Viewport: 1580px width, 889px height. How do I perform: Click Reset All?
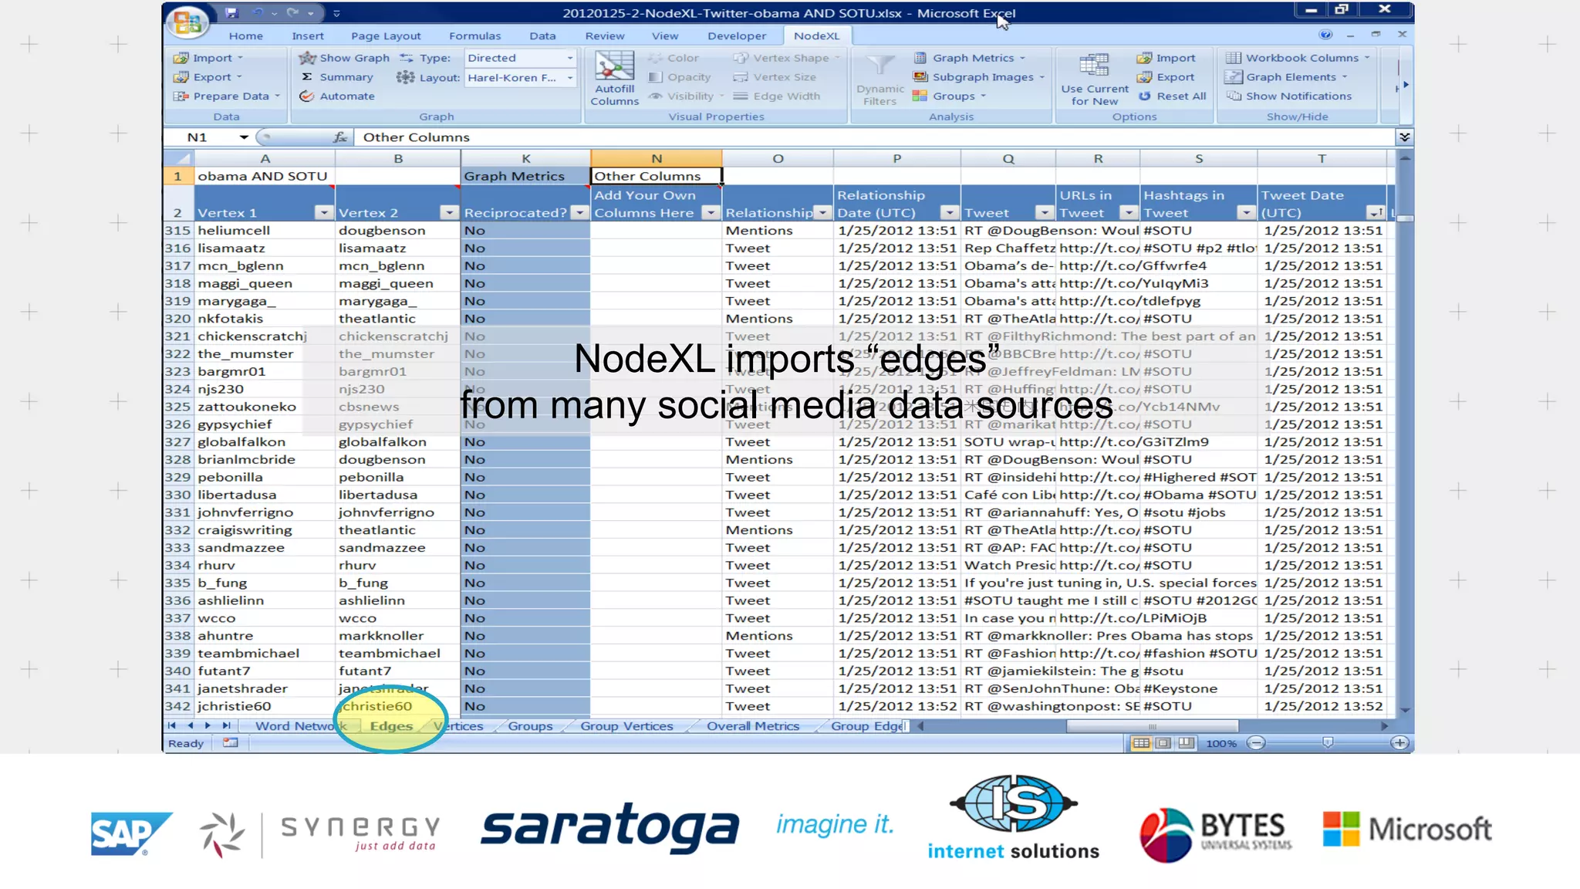pyautogui.click(x=1172, y=96)
